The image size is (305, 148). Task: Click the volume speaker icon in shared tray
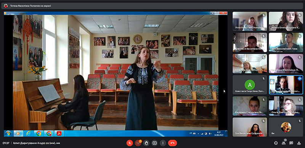pos(210,134)
